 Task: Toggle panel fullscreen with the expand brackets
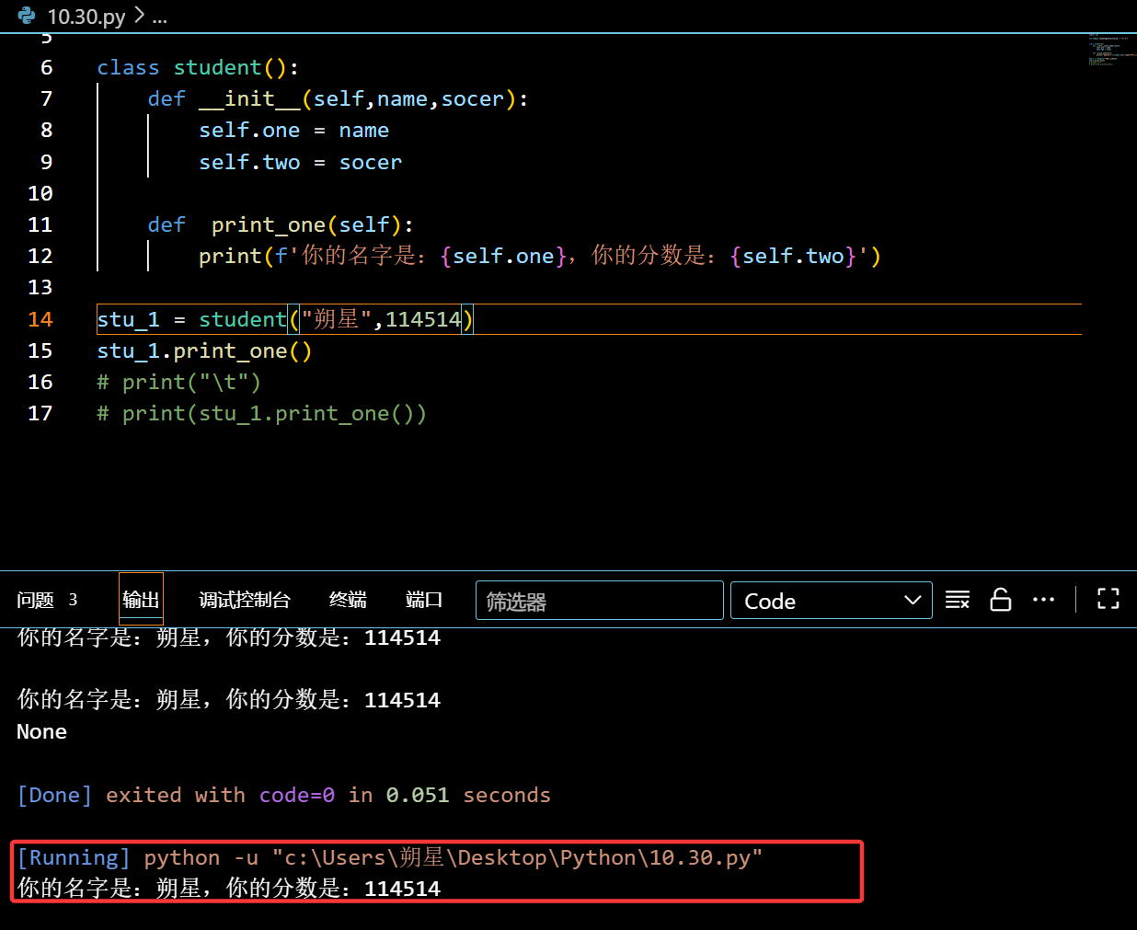tap(1108, 598)
